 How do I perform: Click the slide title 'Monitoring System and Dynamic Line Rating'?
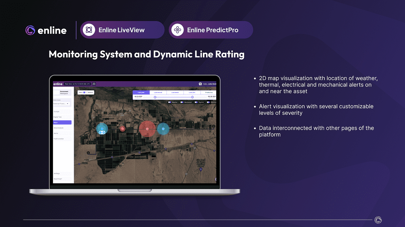[147, 54]
